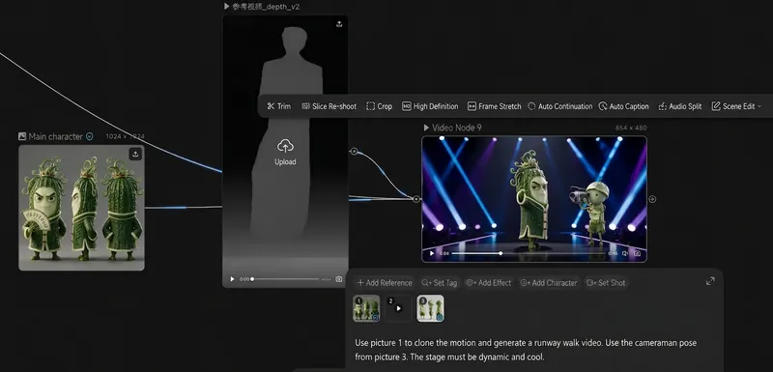This screenshot has width=773, height=372.
Task: Open the Scene Edit dropdown
Action: pyautogui.click(x=736, y=106)
